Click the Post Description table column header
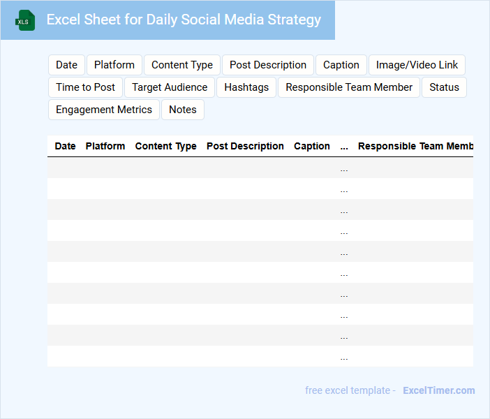This screenshot has height=419, width=490. 245,146
